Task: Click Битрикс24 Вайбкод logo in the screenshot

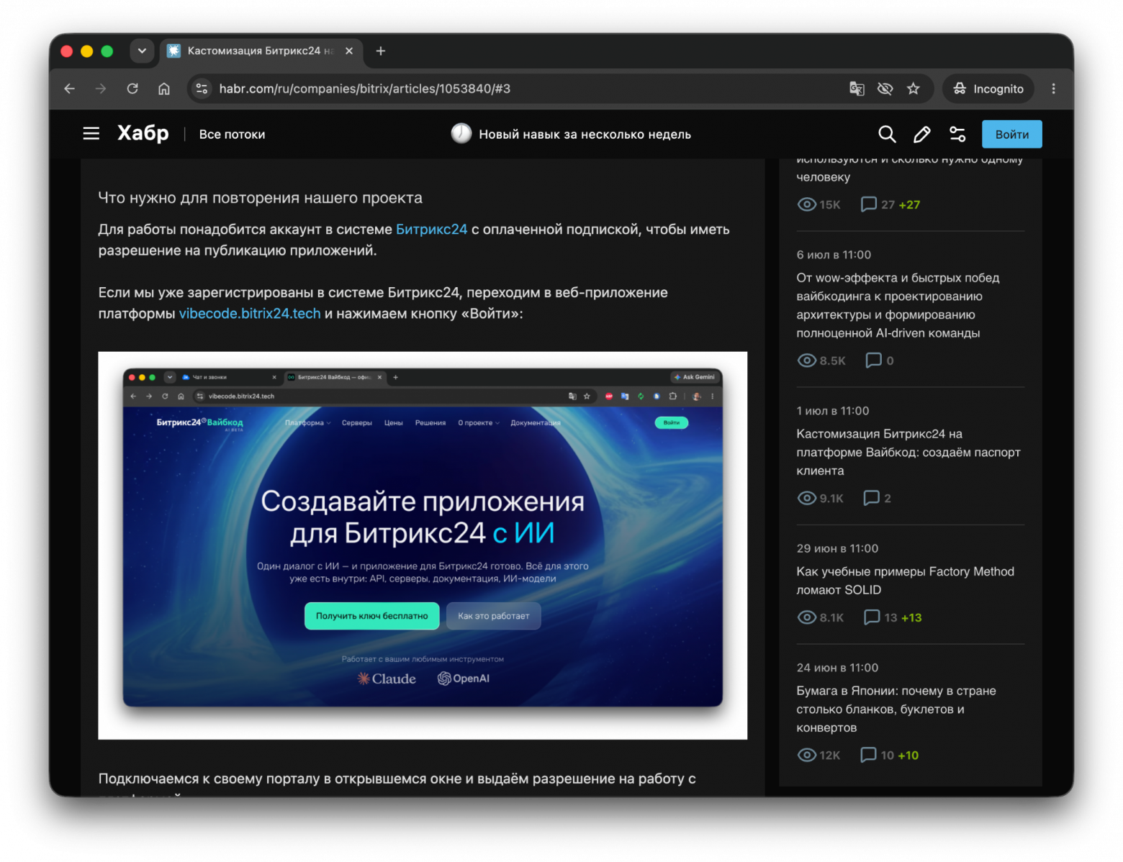Action: 199,423
